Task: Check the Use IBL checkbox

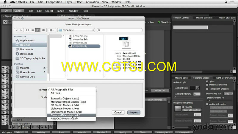Action: (x=183, y=107)
